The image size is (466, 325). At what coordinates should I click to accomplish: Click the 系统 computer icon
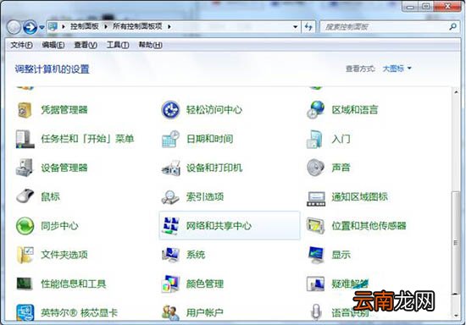click(170, 255)
